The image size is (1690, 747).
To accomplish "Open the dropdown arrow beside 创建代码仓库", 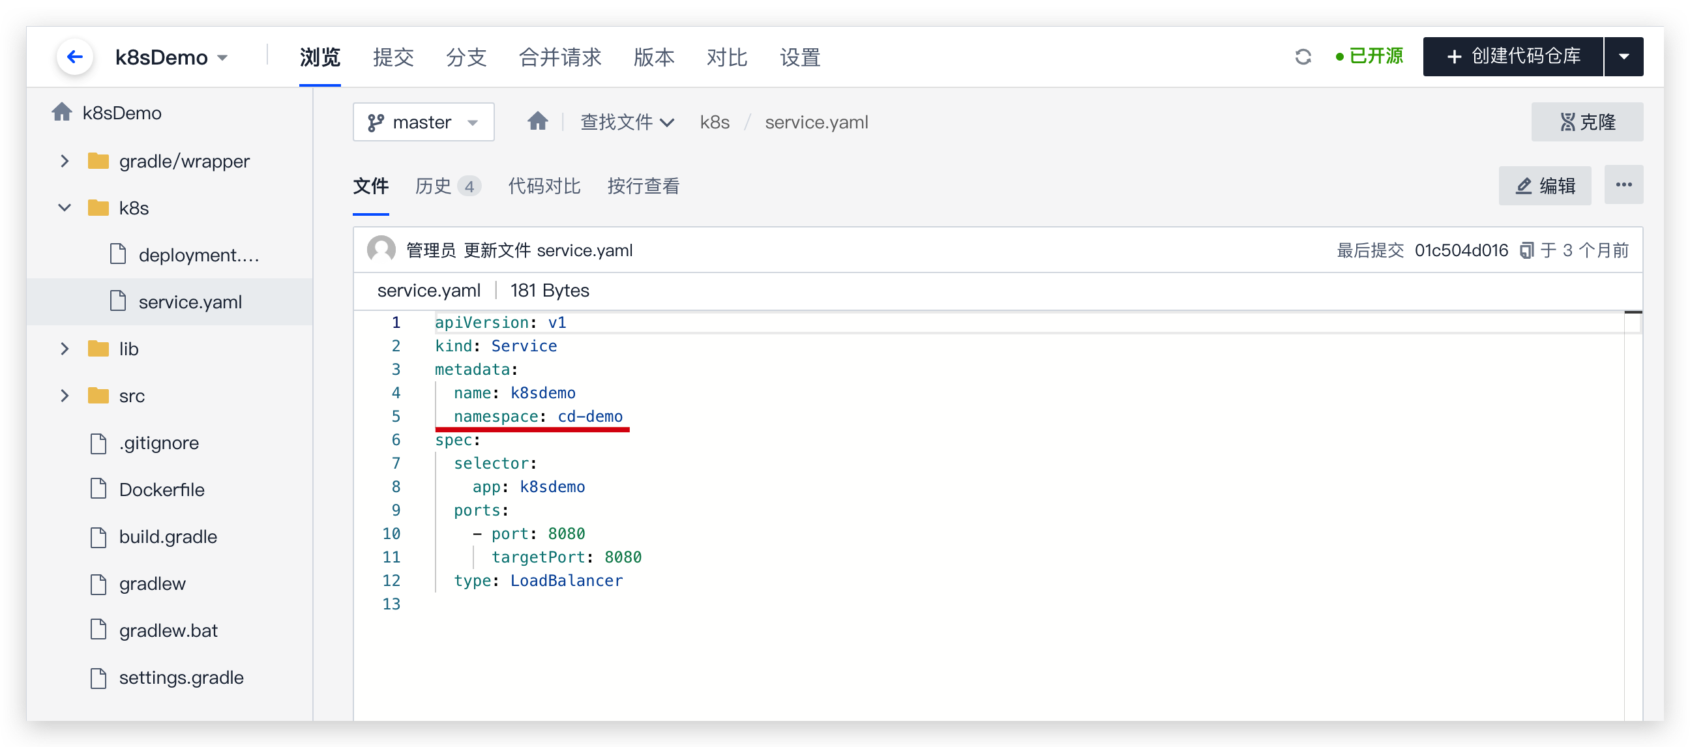I will tap(1623, 57).
